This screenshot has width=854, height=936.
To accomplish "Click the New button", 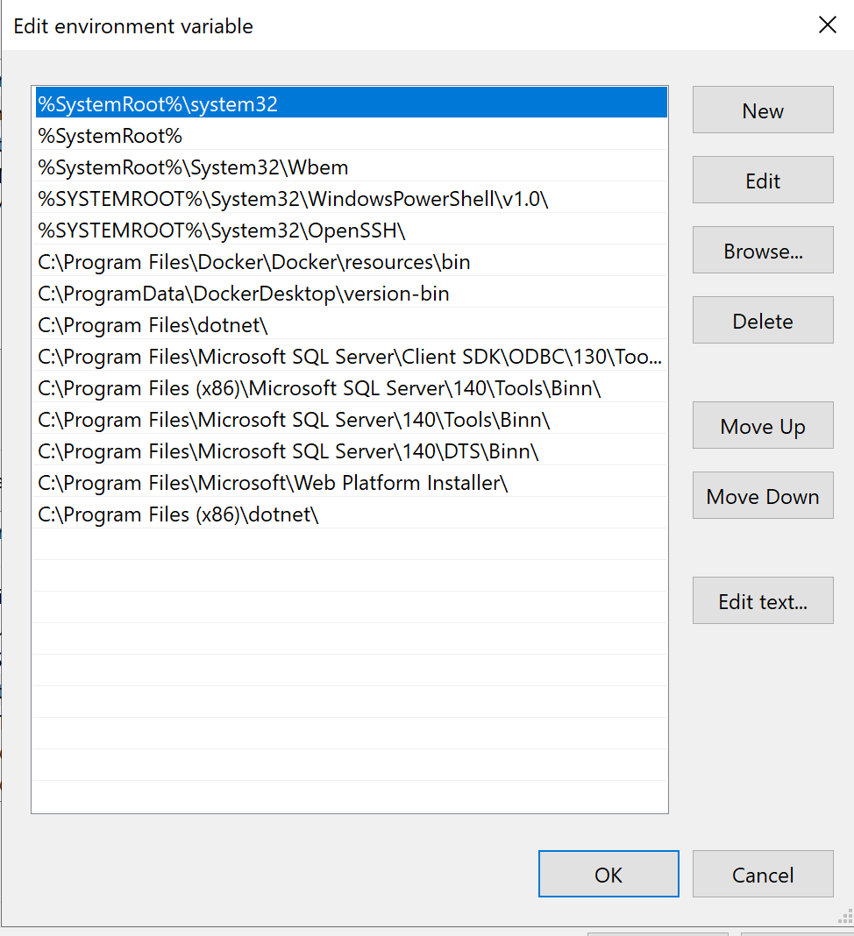I will pos(763,110).
